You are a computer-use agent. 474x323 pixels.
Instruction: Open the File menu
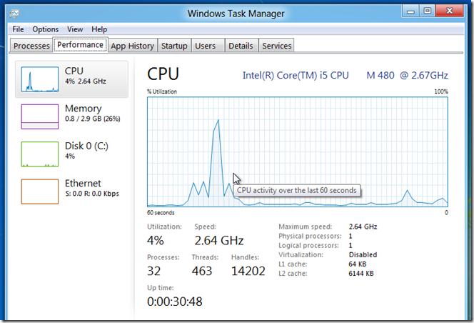coord(18,29)
